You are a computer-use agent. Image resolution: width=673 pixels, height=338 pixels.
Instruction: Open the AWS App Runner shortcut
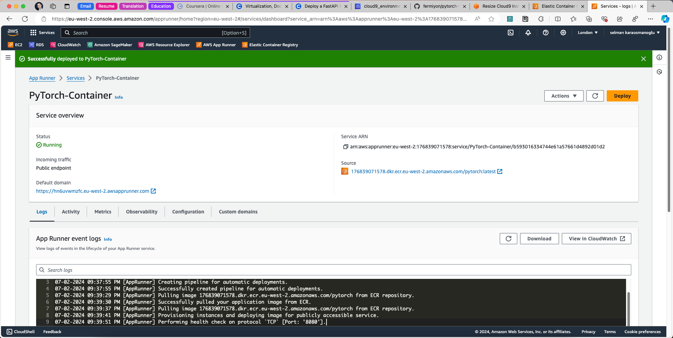[x=216, y=45]
